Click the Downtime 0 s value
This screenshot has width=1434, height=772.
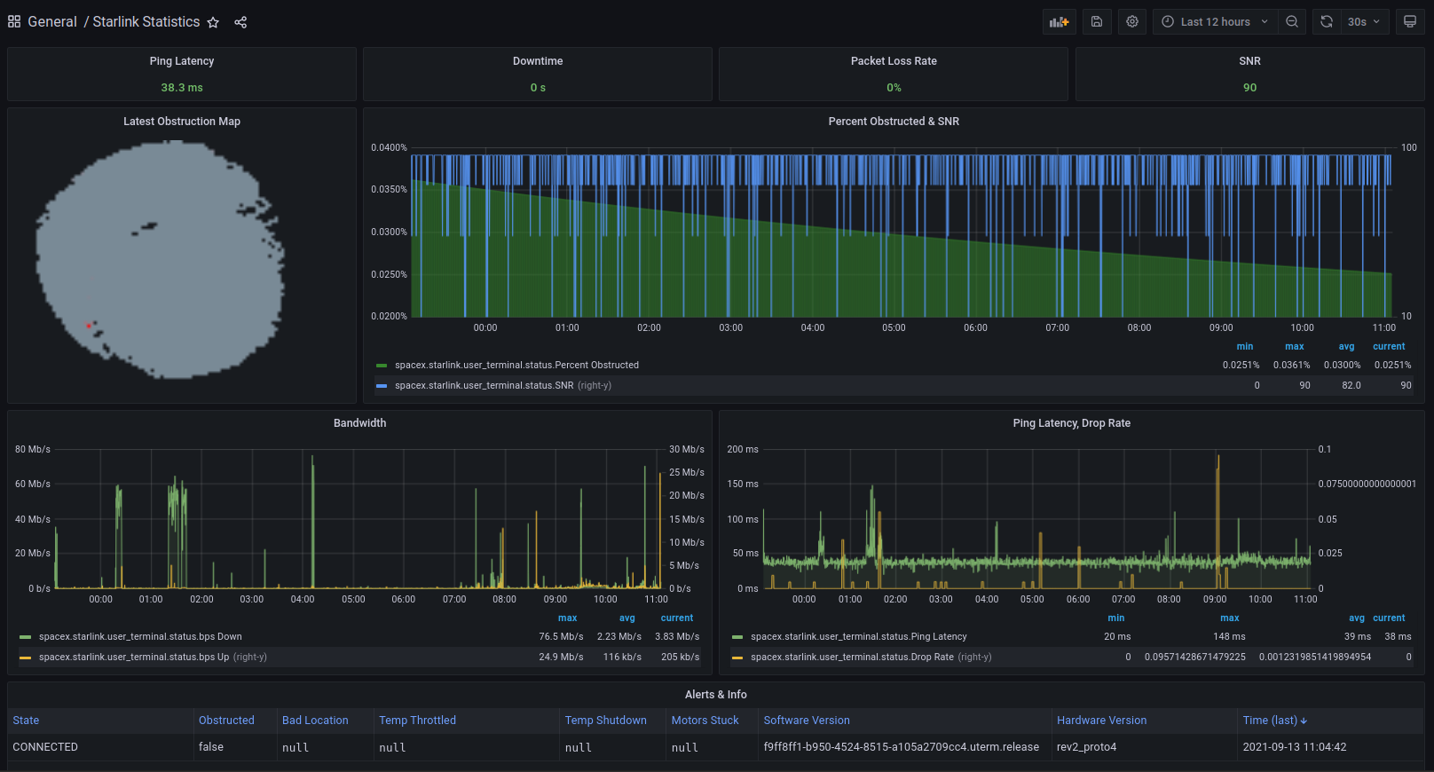point(538,88)
